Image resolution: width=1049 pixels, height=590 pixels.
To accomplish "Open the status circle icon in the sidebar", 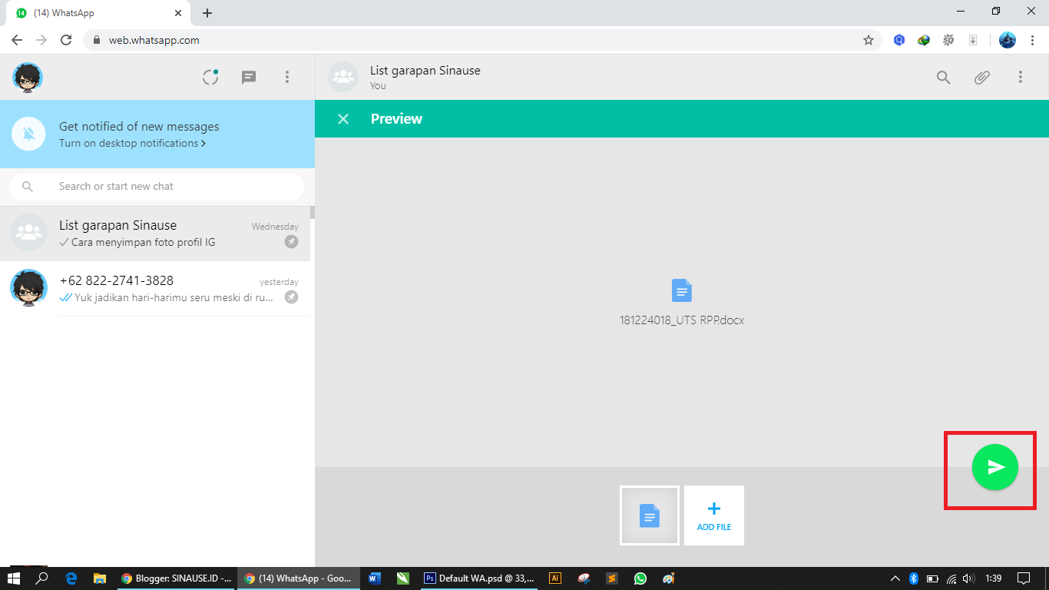I will pos(210,77).
